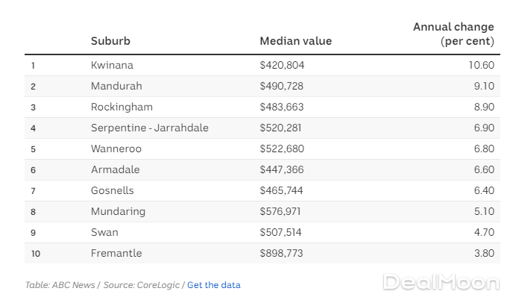
Task: Open the 'Get the data' link
Action: [x=213, y=285]
